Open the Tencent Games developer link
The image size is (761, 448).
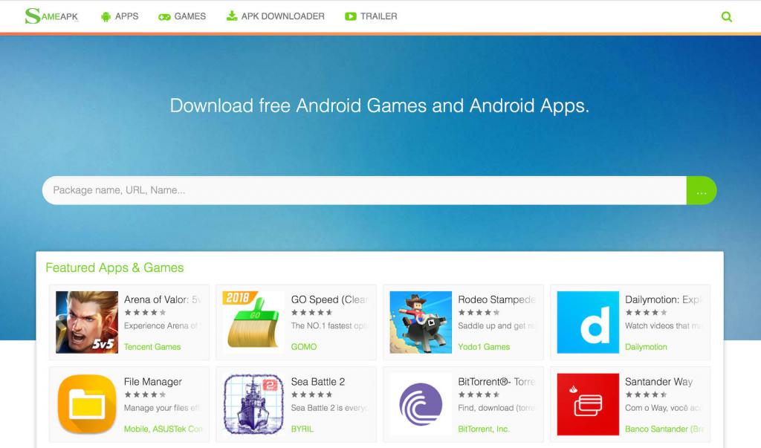pos(152,346)
